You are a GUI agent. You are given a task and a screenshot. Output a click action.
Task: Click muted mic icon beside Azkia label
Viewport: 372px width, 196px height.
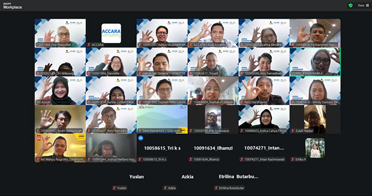pyautogui.click(x=165, y=188)
